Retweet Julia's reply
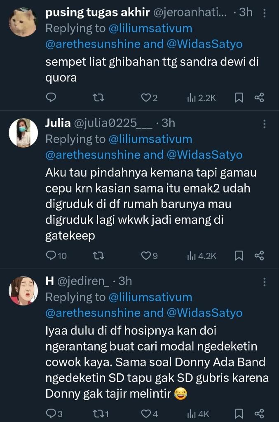 (98, 256)
